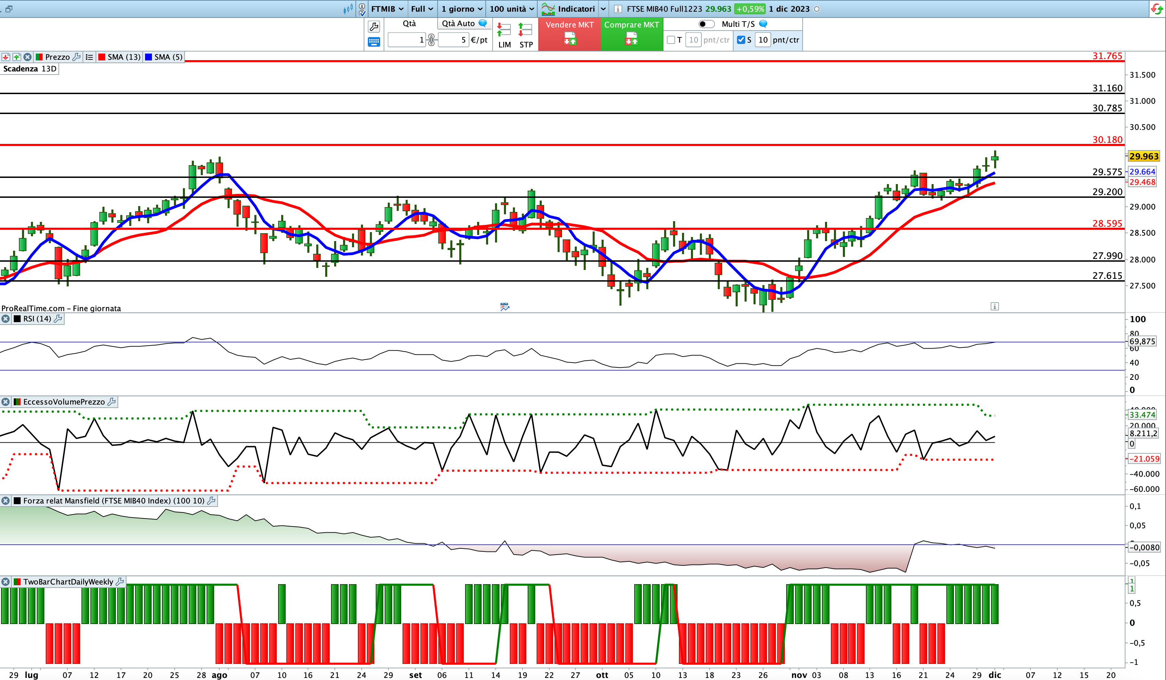Click the small info icon on chart

tap(994, 306)
